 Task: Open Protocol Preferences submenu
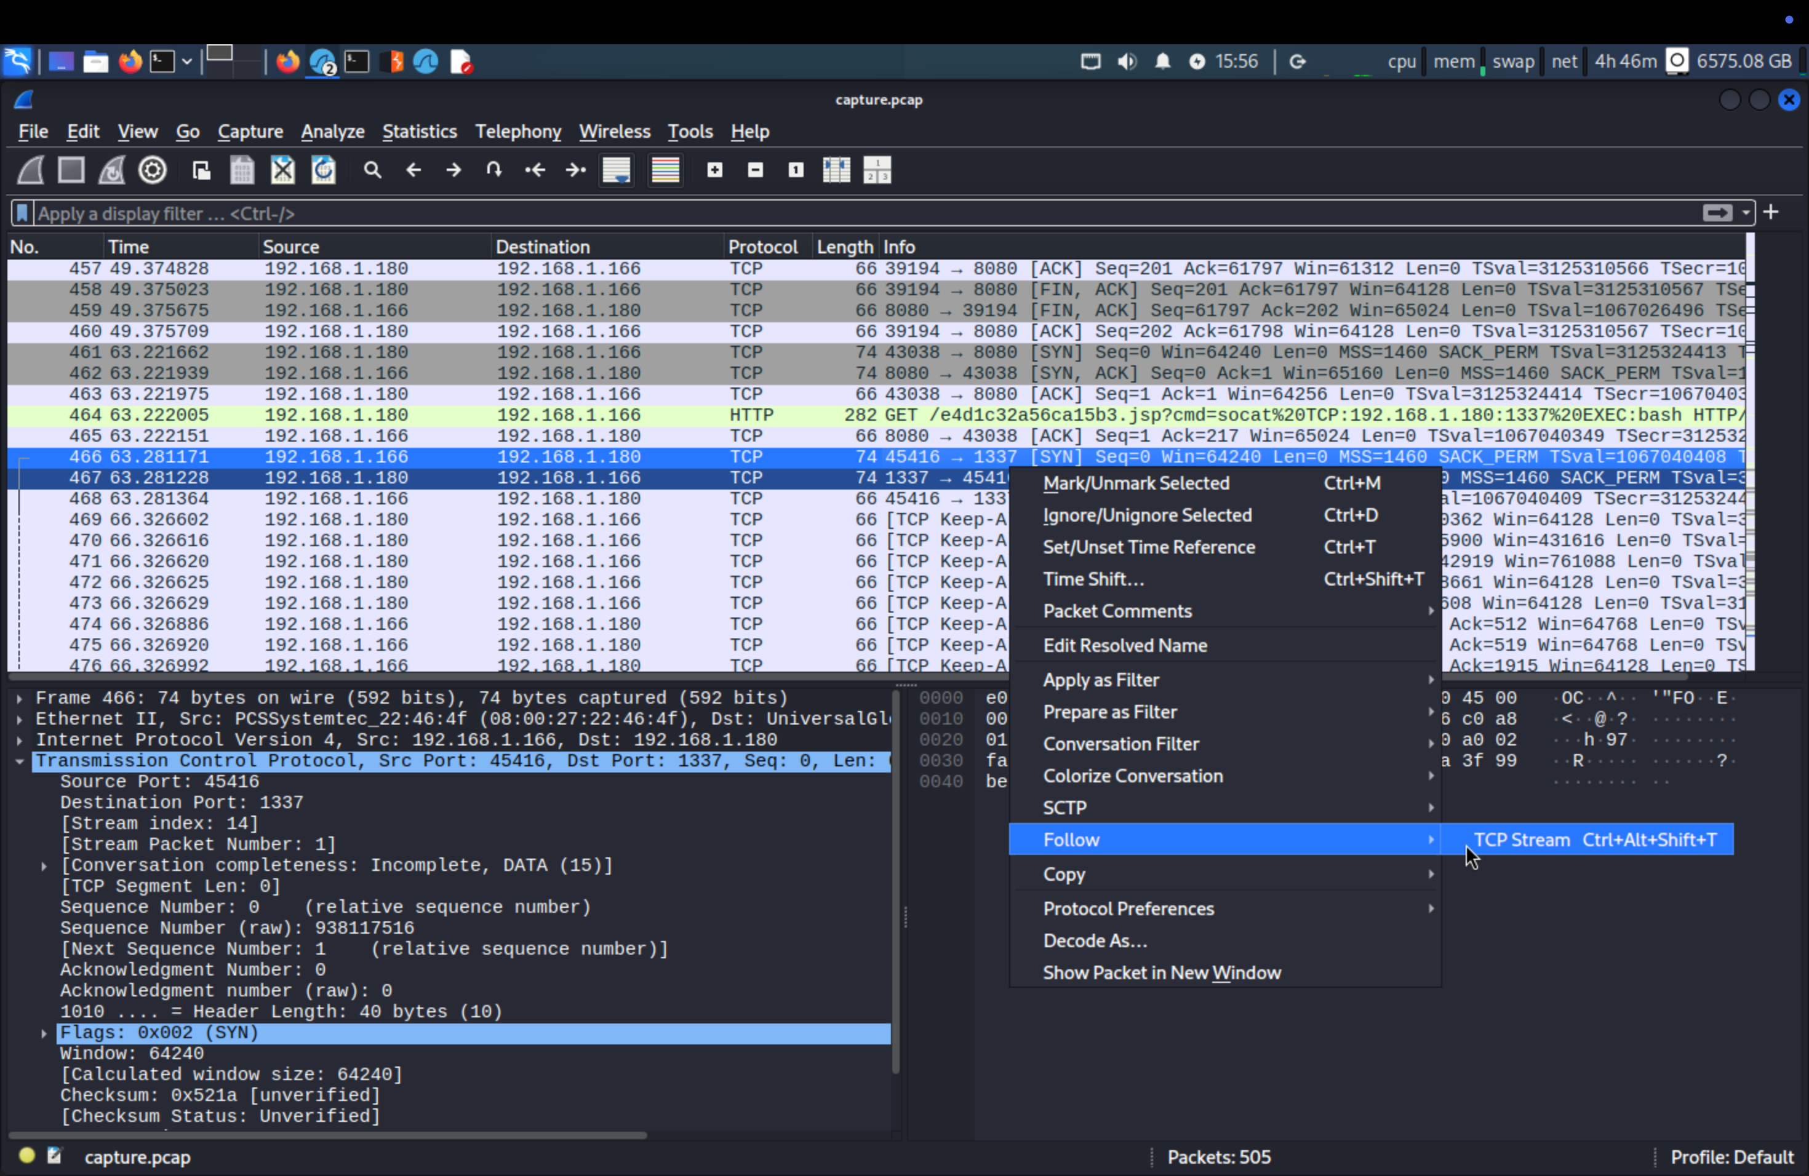tap(1224, 908)
